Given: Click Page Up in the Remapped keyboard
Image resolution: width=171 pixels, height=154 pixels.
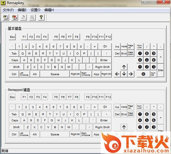Looking at the screenshot, I should (131, 107).
